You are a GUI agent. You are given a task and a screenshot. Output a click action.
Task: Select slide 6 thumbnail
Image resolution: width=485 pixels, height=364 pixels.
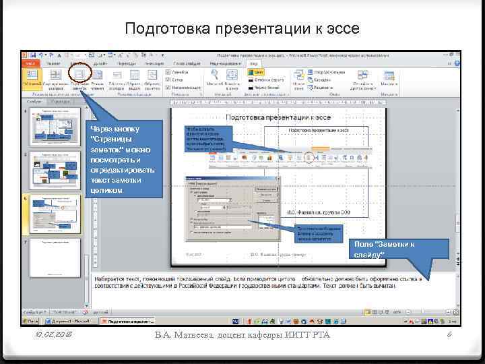[55, 214]
